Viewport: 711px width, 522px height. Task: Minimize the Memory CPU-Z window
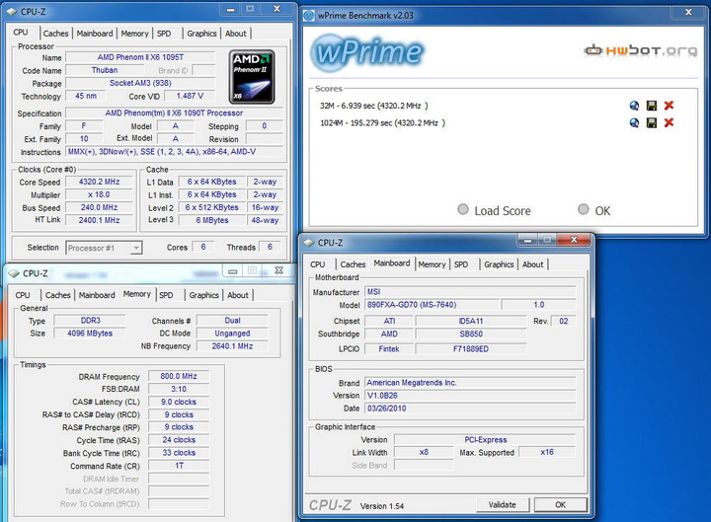click(233, 271)
